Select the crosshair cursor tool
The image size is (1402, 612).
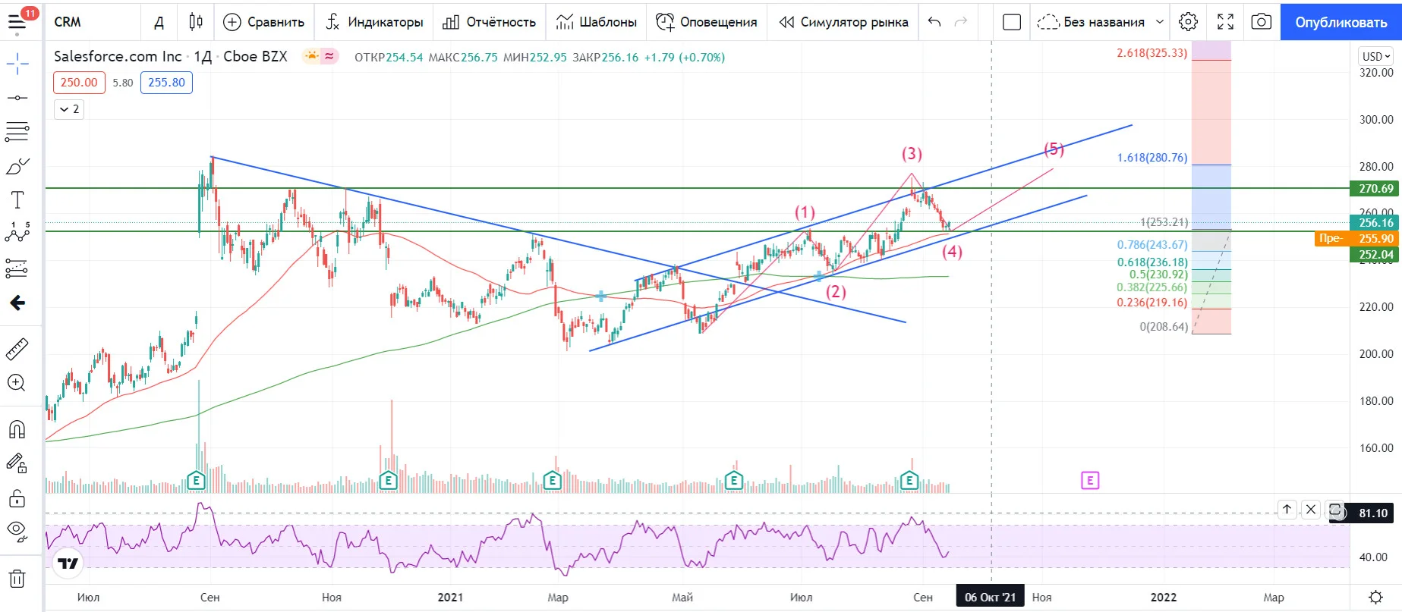tap(17, 64)
